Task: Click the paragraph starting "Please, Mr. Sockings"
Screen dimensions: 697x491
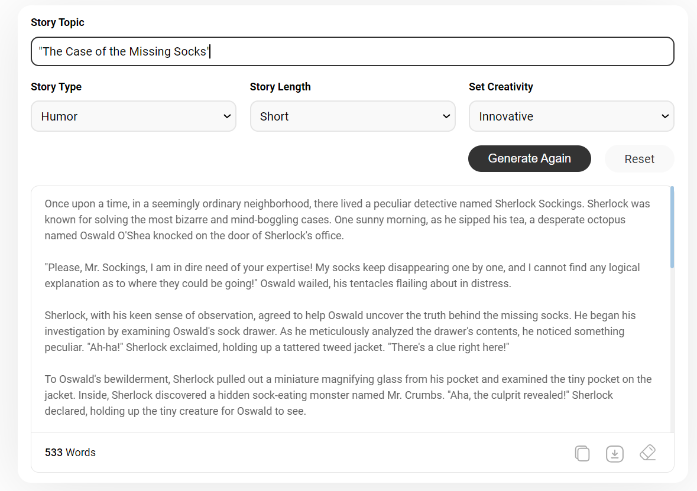Action: coord(342,275)
